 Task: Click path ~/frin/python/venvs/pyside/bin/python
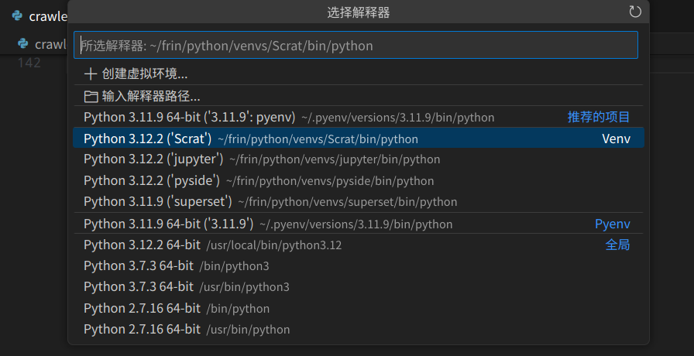(x=330, y=181)
